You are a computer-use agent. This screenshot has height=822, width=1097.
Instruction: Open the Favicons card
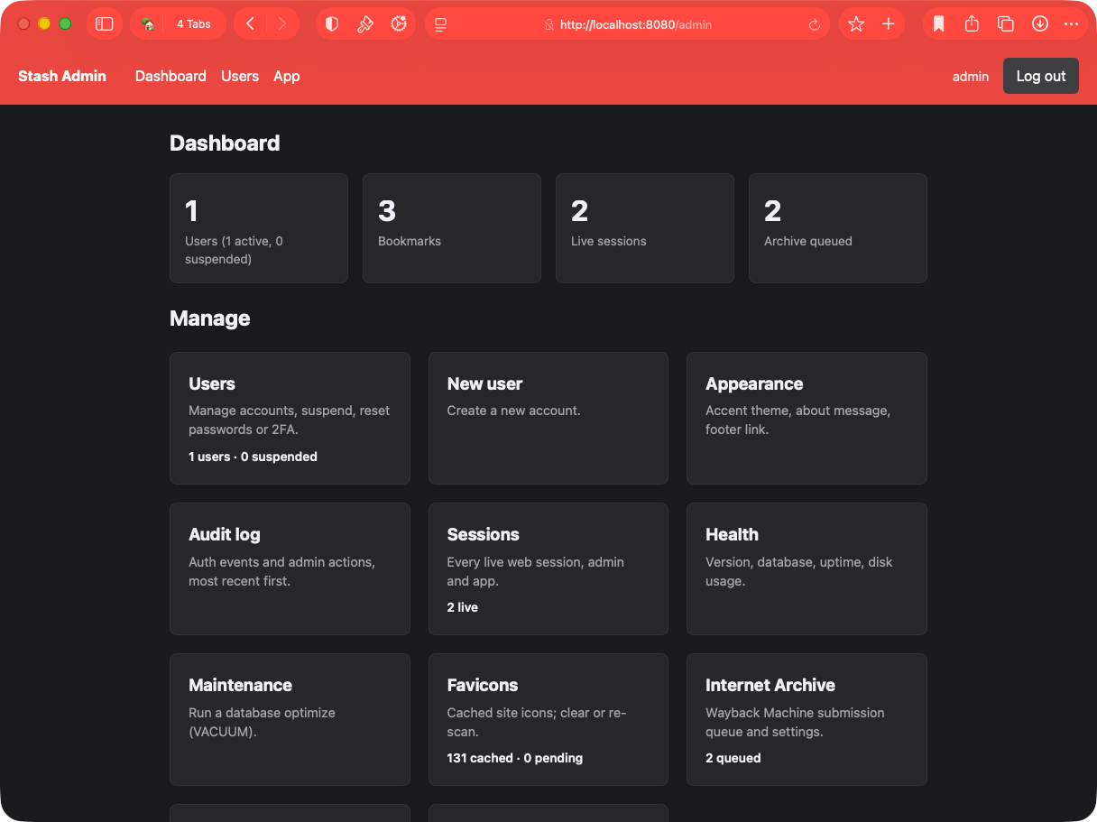tap(548, 719)
